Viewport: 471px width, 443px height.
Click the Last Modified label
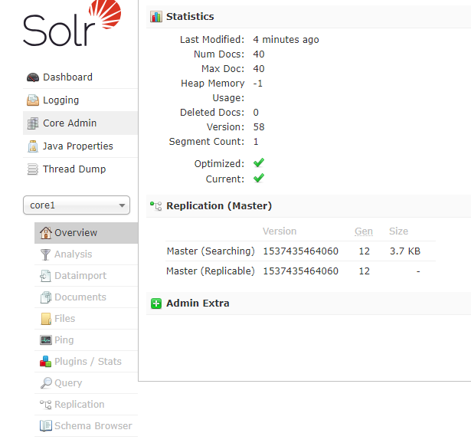pos(212,40)
